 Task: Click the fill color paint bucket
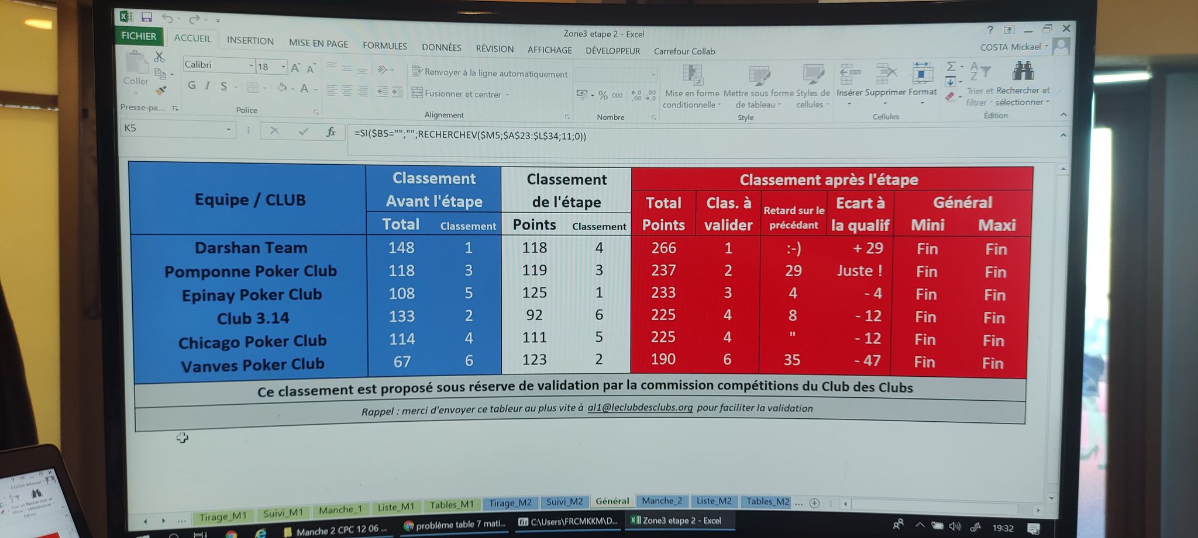click(283, 88)
